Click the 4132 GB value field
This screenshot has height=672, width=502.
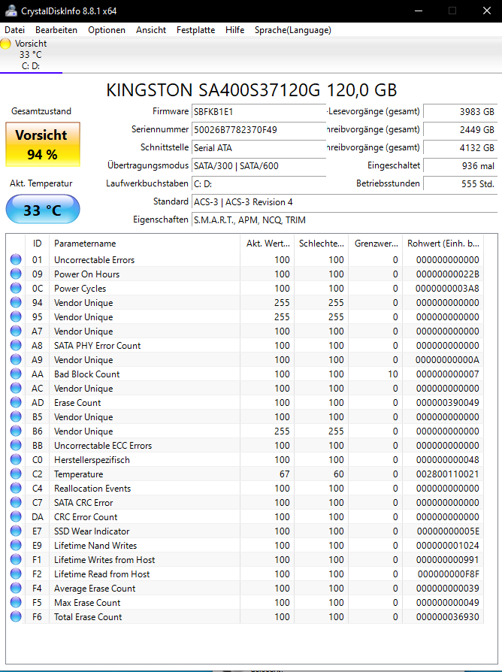coord(460,148)
